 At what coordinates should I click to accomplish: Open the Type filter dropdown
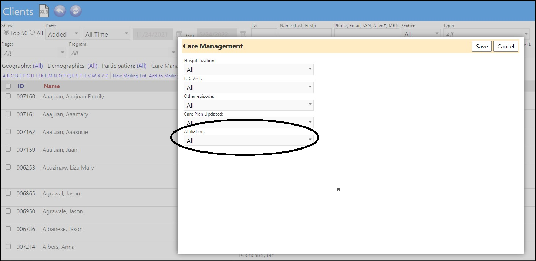coord(486,34)
